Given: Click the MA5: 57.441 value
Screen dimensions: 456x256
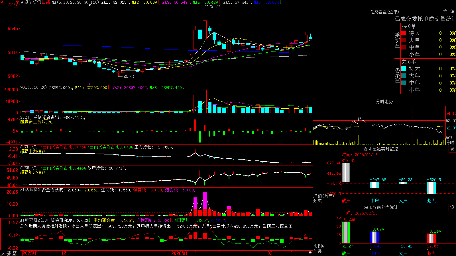Looking at the screenshot, I should [237, 2].
